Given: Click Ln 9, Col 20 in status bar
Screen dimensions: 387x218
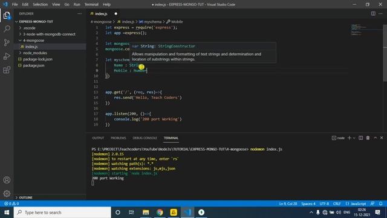Looking at the screenshot, I should [x=288, y=203].
